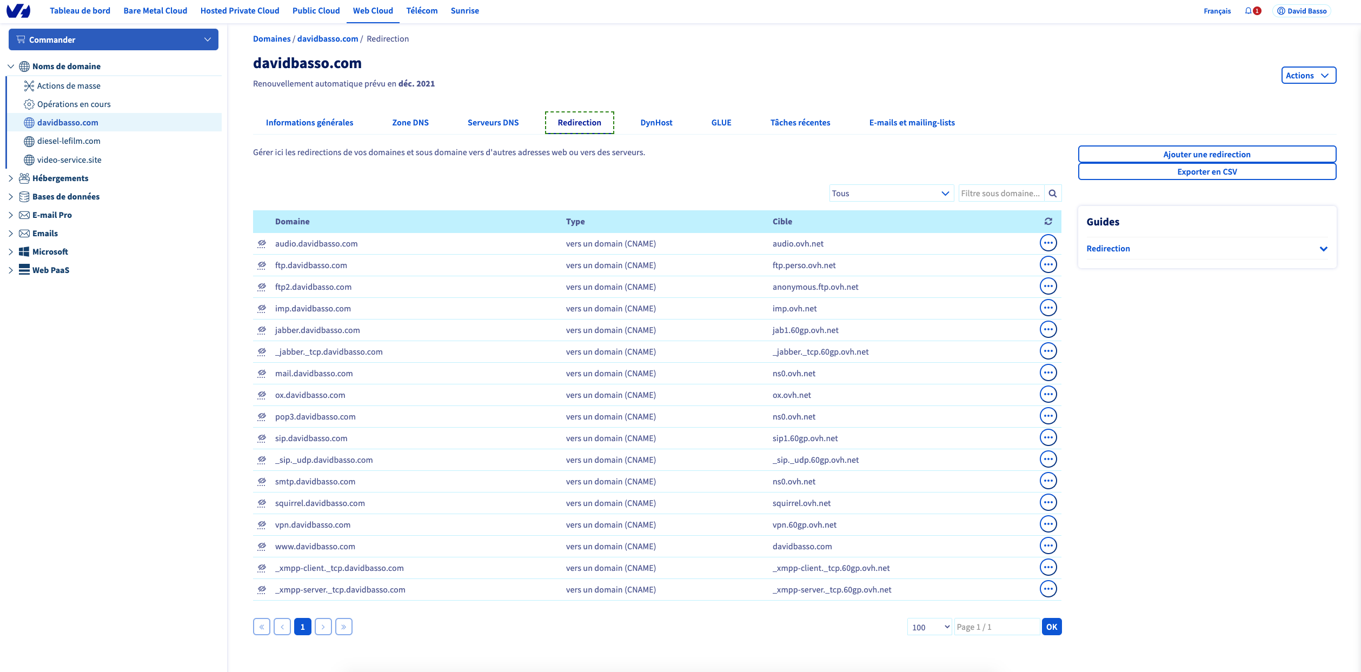
Task: Open actions menu for mail.davidbasso.com row
Action: 1048,373
